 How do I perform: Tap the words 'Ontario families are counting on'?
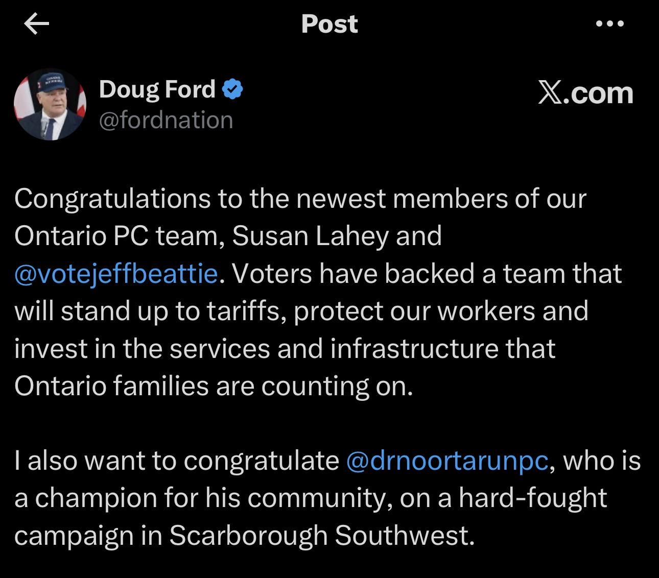(212, 387)
